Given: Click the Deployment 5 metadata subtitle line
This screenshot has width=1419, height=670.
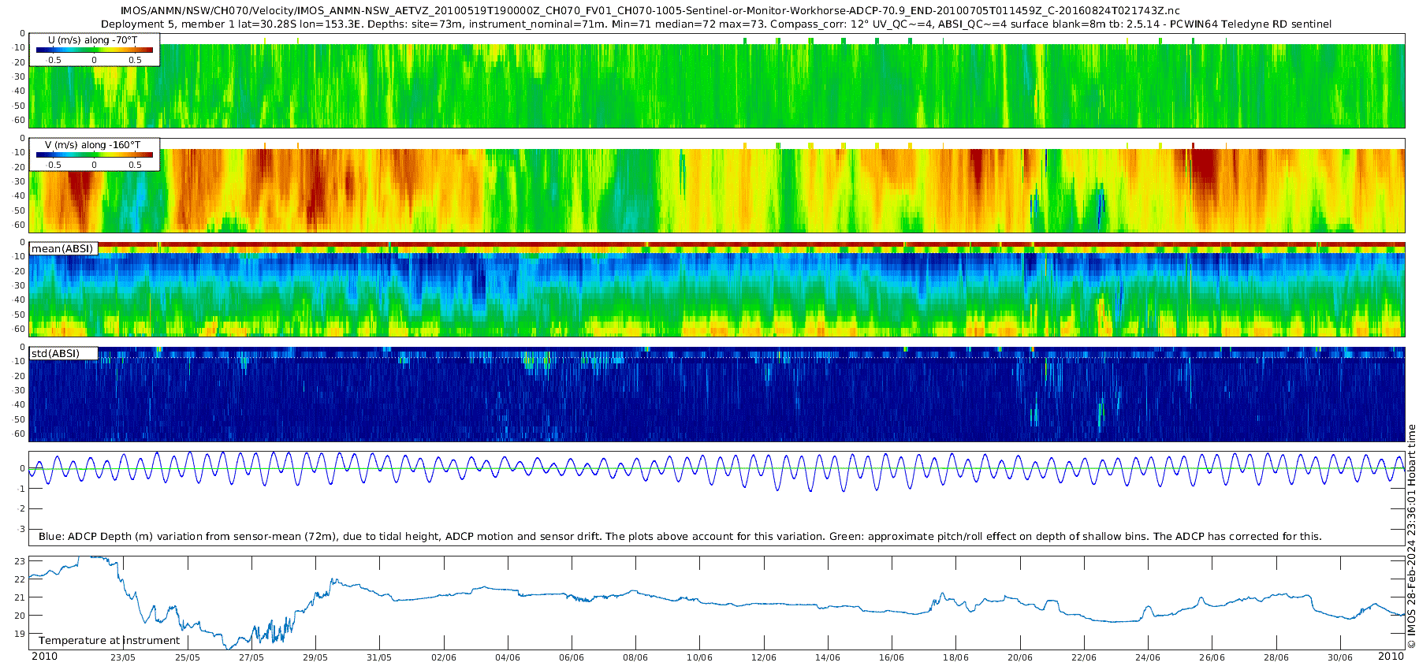Looking at the screenshot, I should pos(717,24).
